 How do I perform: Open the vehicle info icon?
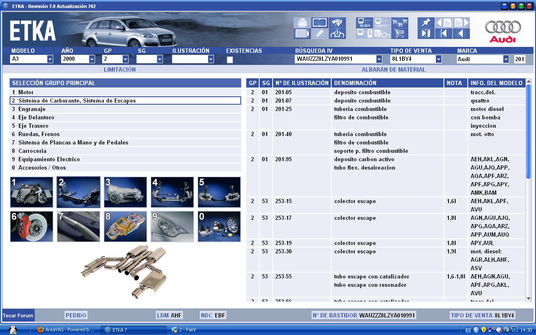[x=338, y=34]
